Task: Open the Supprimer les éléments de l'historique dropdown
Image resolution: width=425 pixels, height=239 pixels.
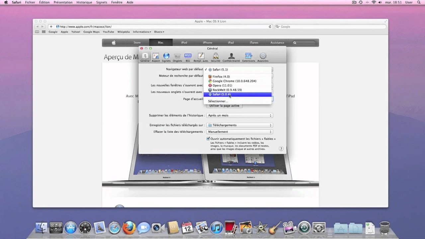Action: point(239,116)
